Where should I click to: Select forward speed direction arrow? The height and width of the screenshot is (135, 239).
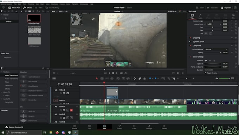(x=206, y=61)
